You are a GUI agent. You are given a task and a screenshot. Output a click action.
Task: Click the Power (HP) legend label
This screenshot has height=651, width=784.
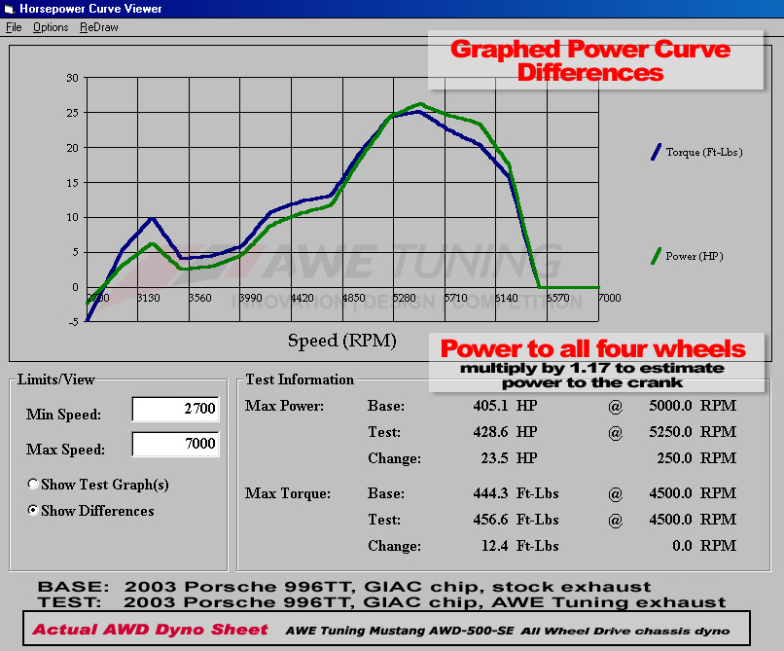694,256
